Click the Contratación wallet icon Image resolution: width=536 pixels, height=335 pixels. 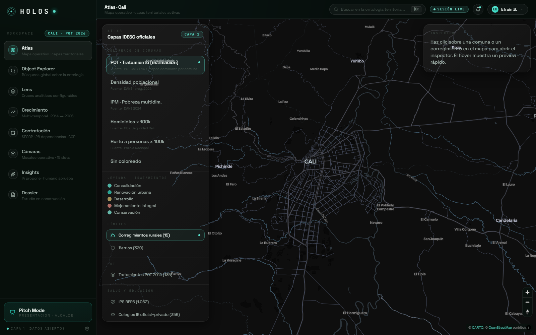pyautogui.click(x=13, y=133)
